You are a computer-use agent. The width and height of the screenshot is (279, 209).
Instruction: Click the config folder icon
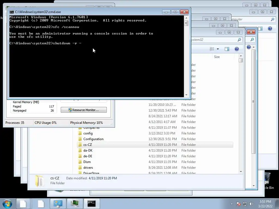point(80,133)
